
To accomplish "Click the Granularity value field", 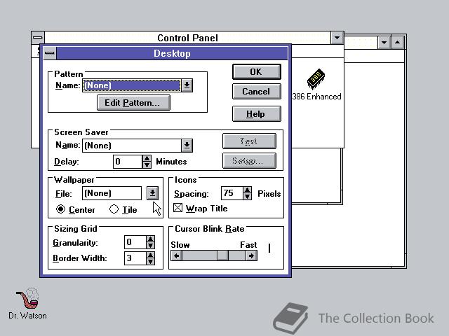I will point(135,242).
